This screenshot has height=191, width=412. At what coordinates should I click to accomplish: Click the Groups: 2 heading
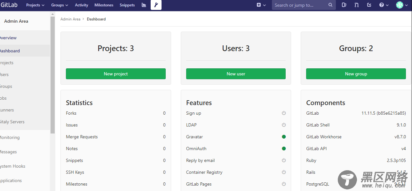coord(356,49)
